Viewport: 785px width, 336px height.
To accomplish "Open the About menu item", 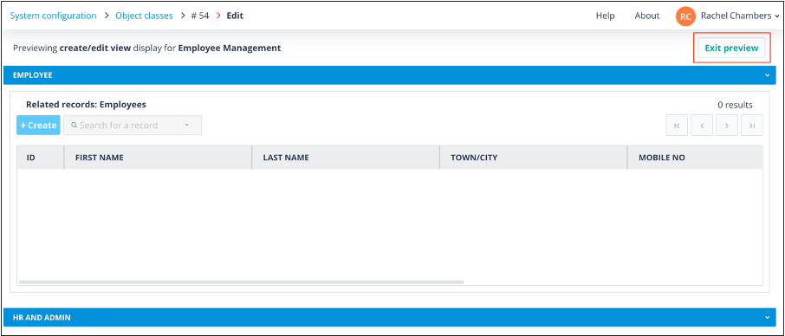I will pyautogui.click(x=647, y=16).
